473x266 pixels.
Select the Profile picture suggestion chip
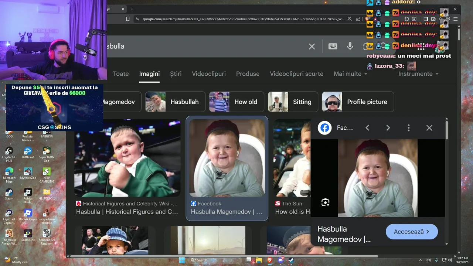[x=358, y=102]
